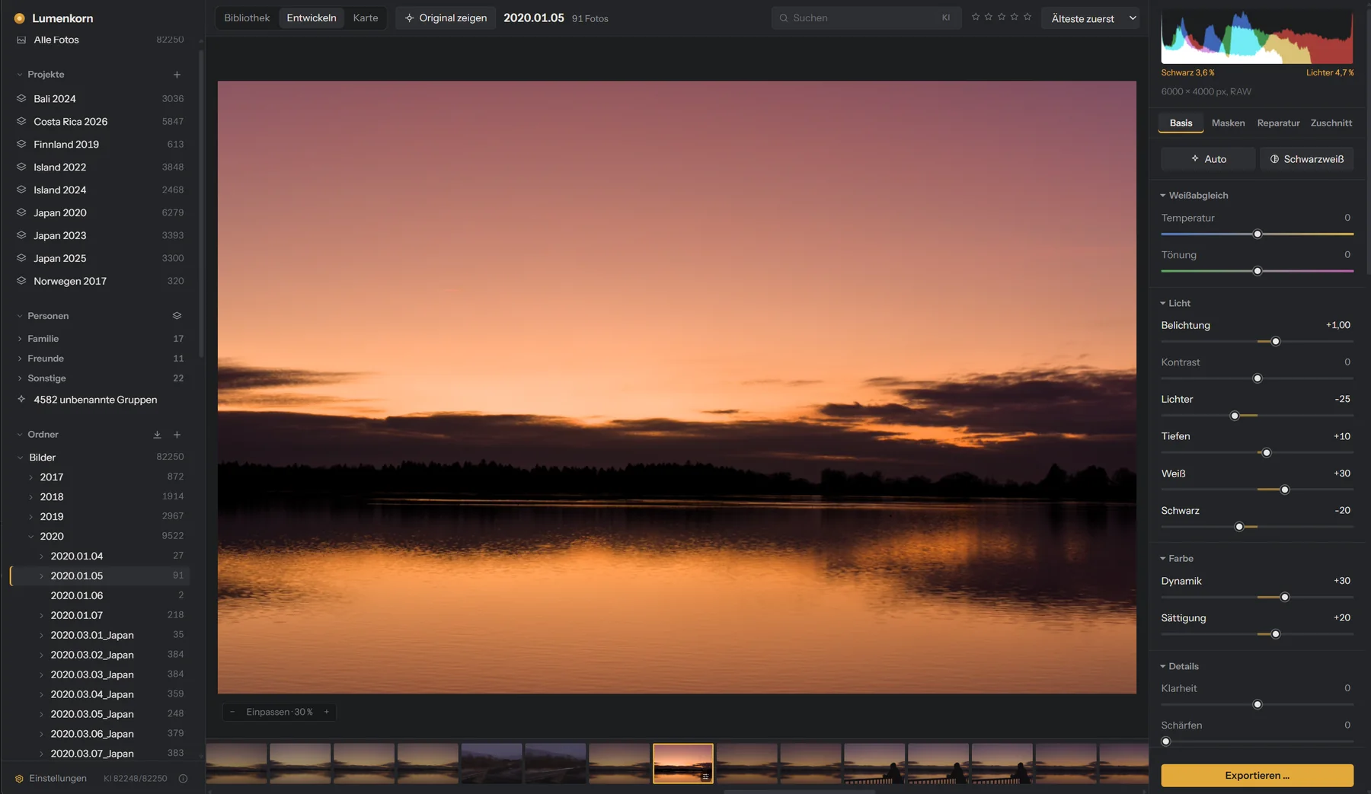
Task: Collapse the 2020 folder
Action: click(31, 537)
